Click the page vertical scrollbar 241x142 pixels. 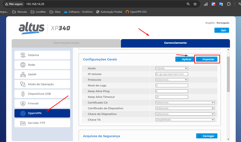click(x=228, y=74)
